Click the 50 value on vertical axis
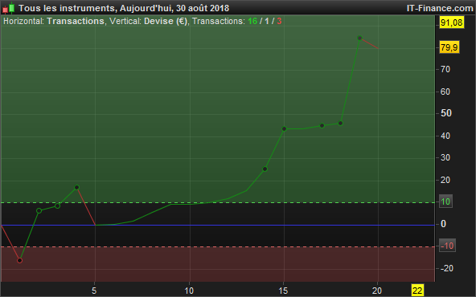476x297 pixels. [446, 113]
